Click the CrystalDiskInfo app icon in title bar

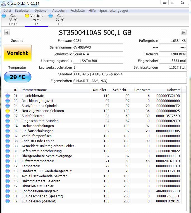[x=4, y=4]
